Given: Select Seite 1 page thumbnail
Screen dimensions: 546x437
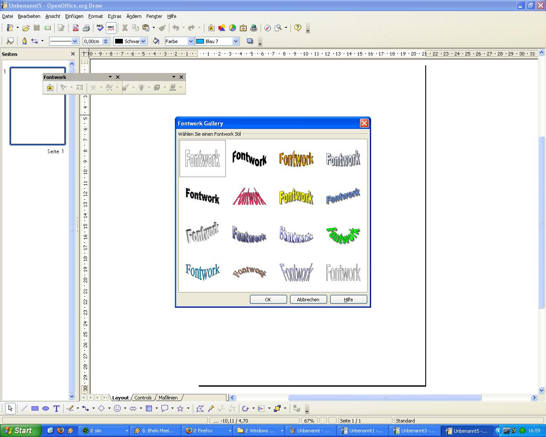Looking at the screenshot, I should click(38, 106).
